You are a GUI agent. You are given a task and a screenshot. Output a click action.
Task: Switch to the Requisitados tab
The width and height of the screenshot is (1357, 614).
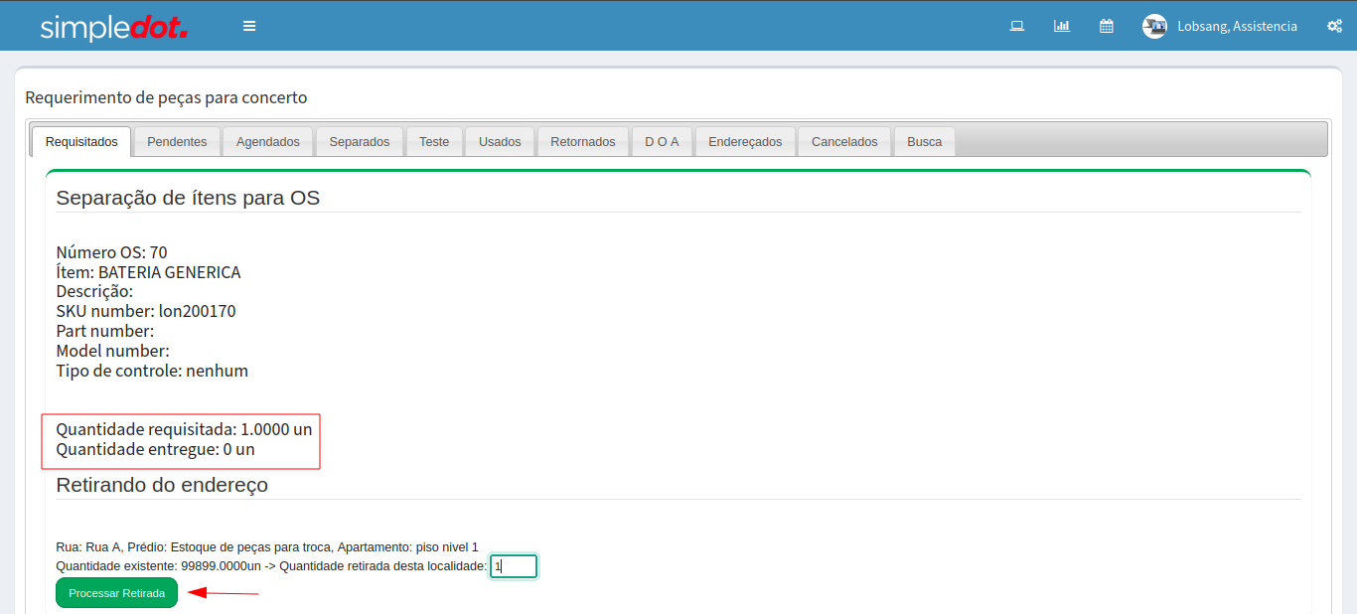[x=81, y=141]
